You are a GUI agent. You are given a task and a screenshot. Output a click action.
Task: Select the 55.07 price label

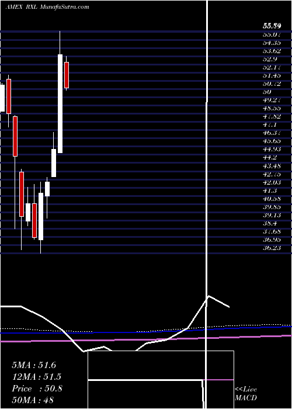272,34
